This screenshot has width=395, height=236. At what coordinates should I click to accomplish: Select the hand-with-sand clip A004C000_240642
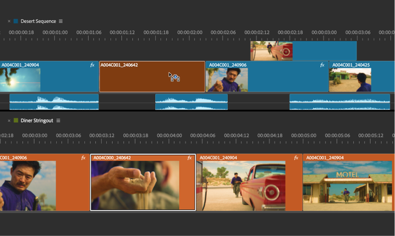143,182
